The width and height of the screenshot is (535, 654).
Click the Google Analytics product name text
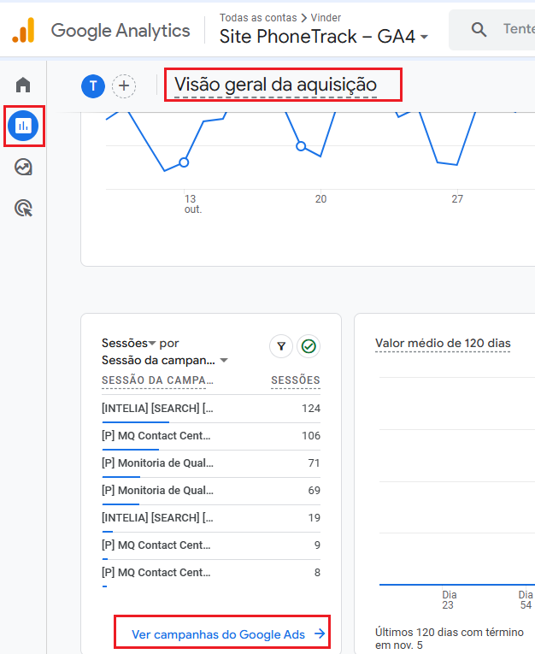tap(121, 31)
